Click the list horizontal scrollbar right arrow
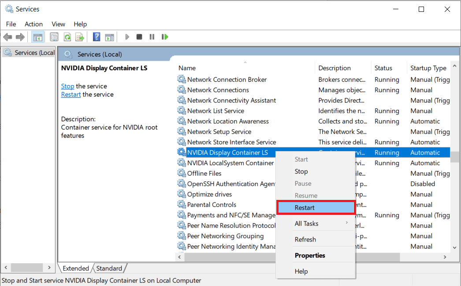The height and width of the screenshot is (286, 461). 445,257
